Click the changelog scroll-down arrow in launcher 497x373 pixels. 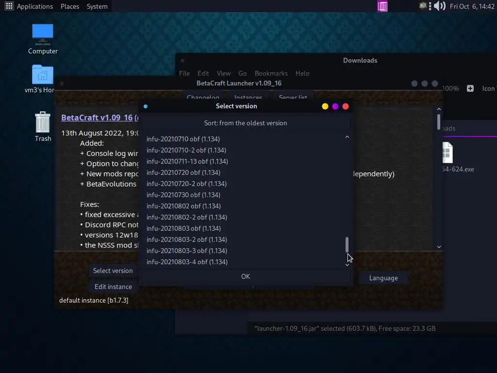tap(439, 247)
